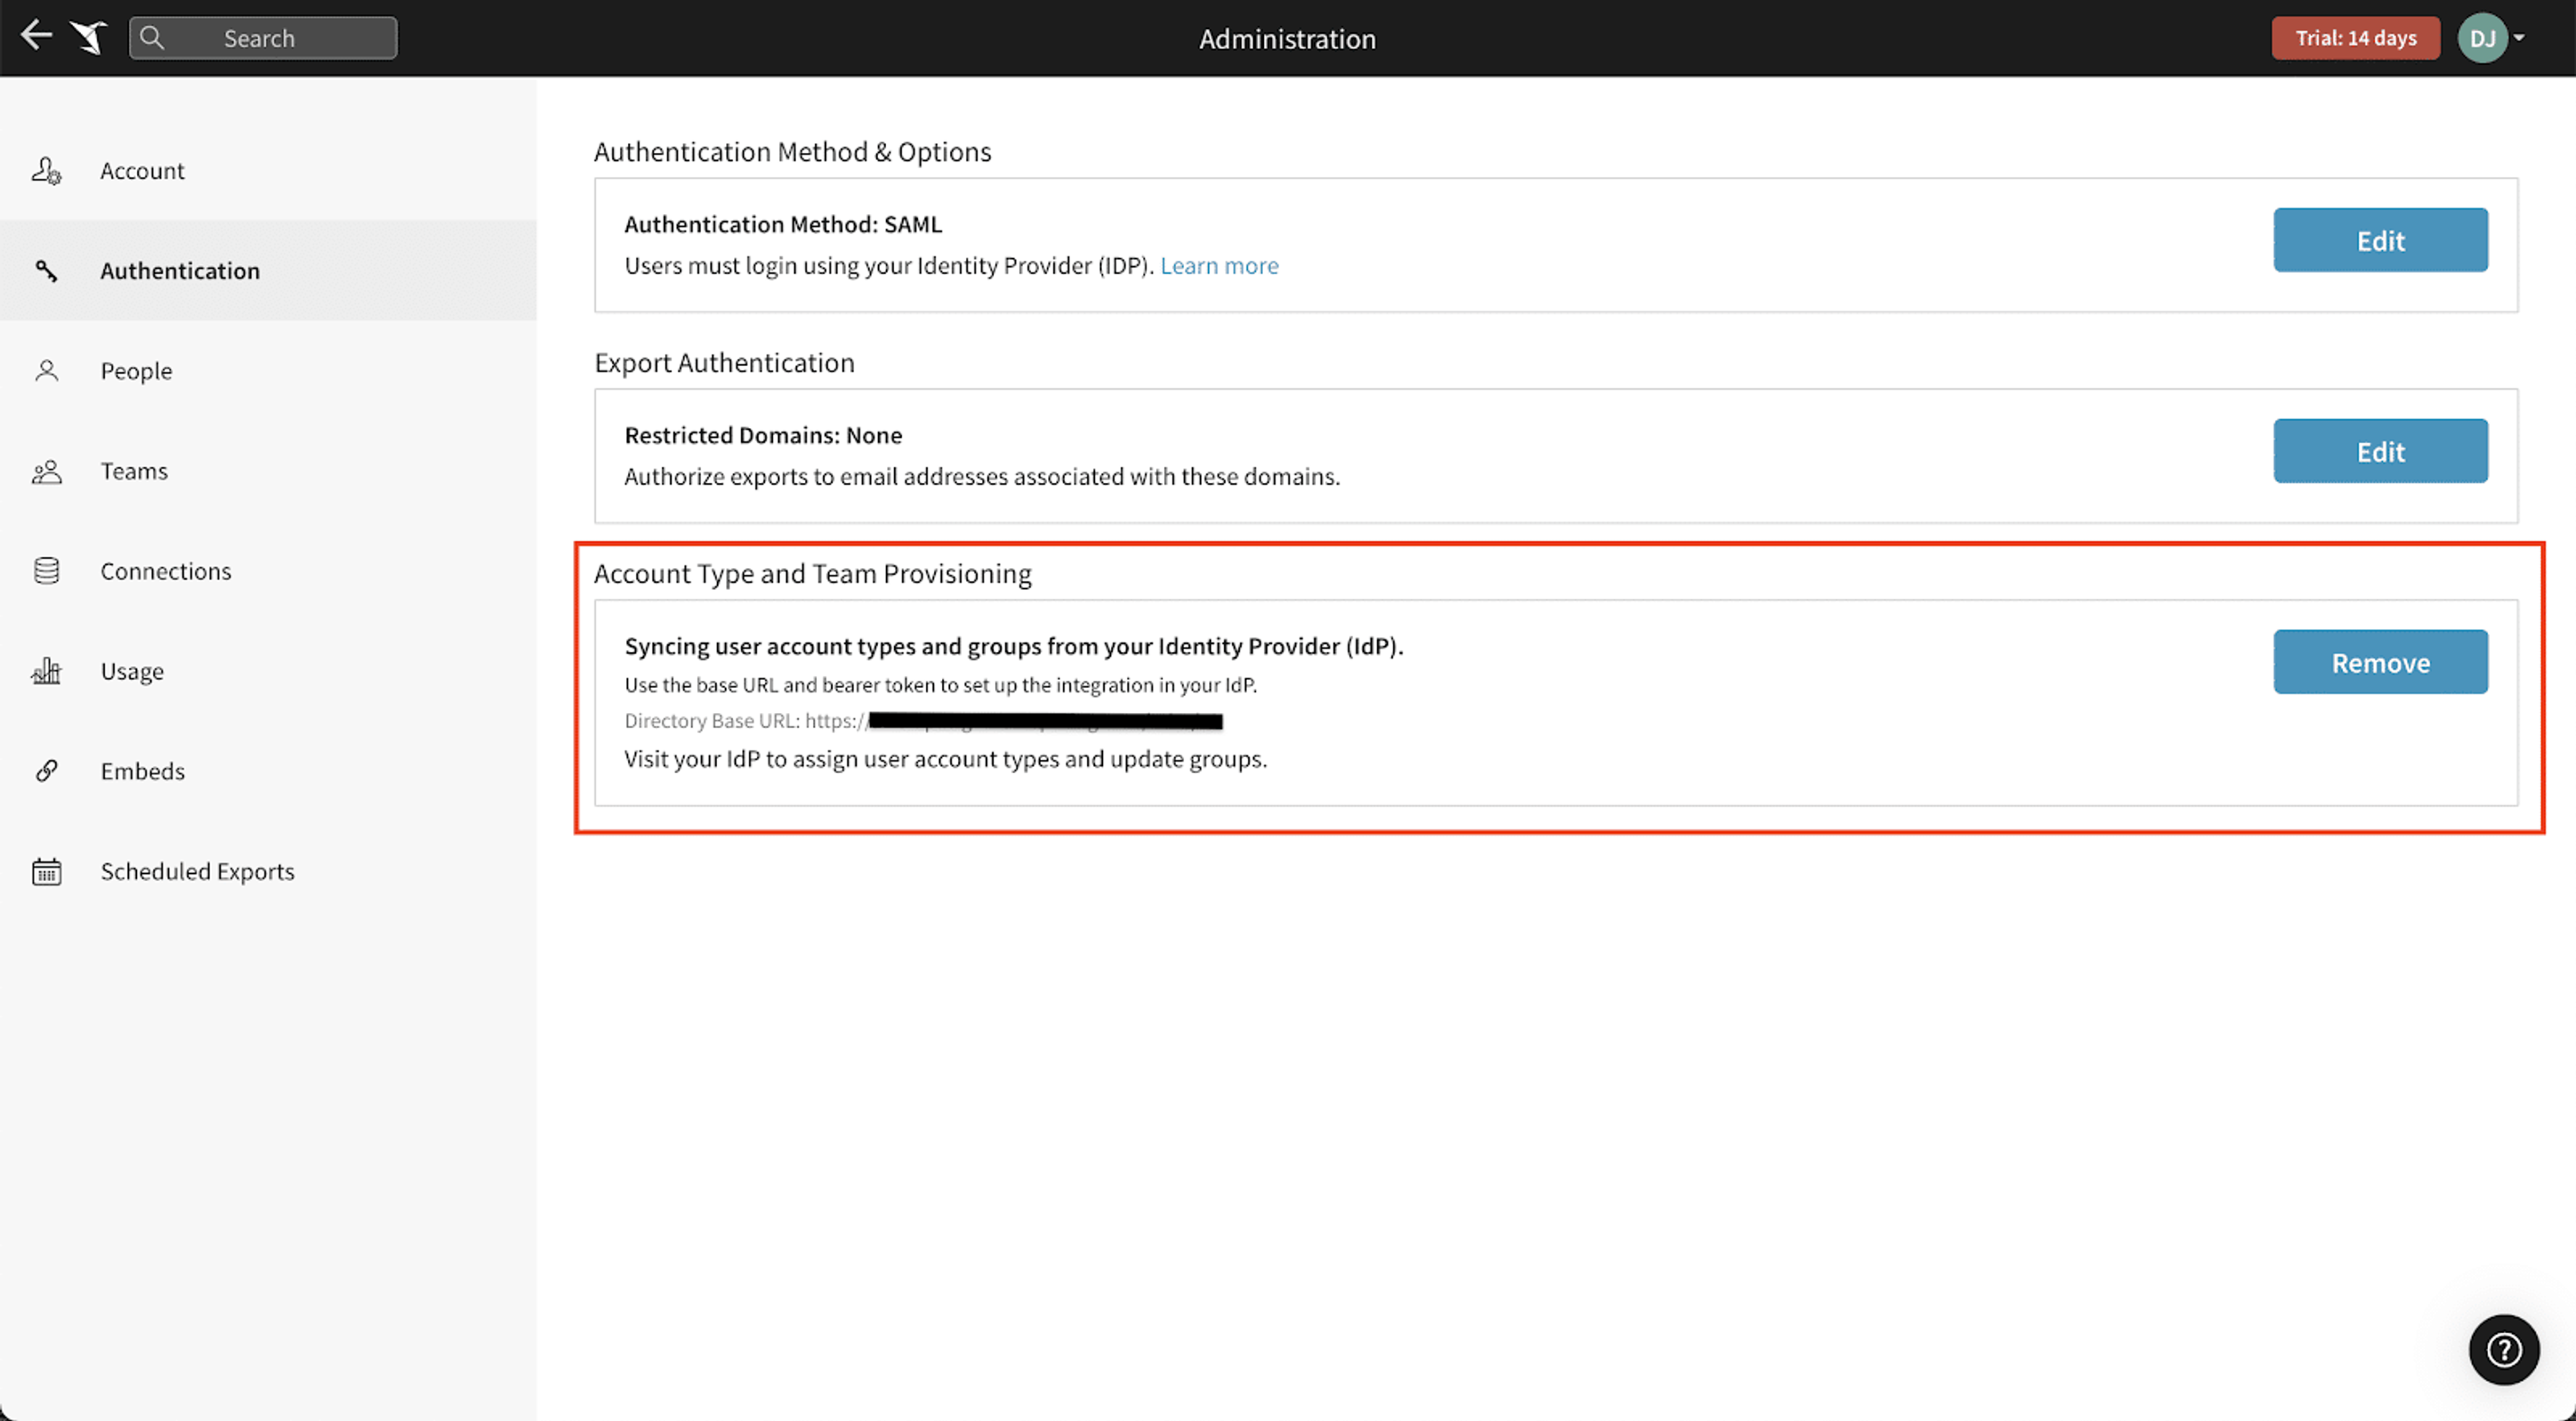Click the Teams group icon
Image resolution: width=2576 pixels, height=1421 pixels.
[46, 471]
